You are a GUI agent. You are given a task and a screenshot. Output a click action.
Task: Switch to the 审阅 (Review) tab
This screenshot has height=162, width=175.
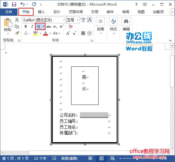(126, 12)
